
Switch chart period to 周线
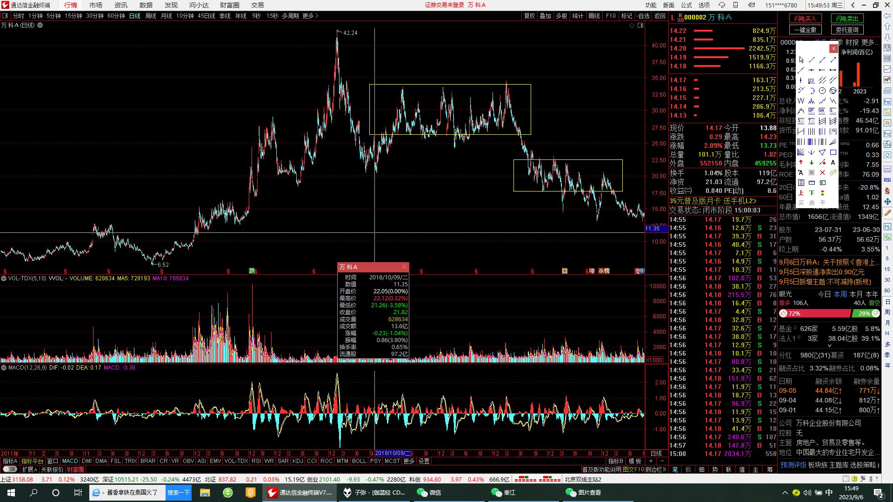pyautogui.click(x=151, y=16)
